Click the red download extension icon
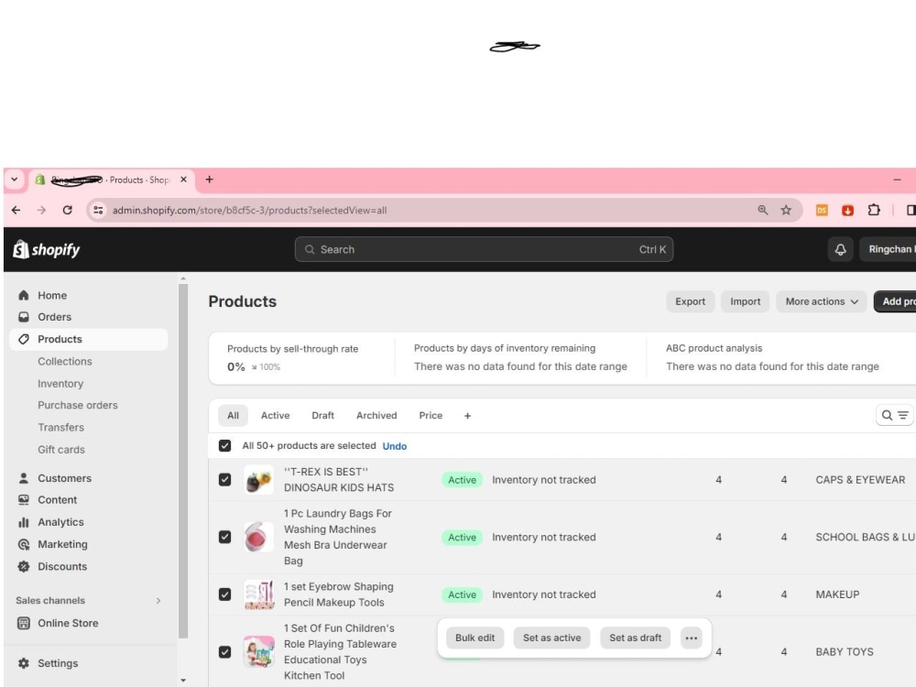The height and width of the screenshot is (687, 916). pyautogui.click(x=847, y=211)
